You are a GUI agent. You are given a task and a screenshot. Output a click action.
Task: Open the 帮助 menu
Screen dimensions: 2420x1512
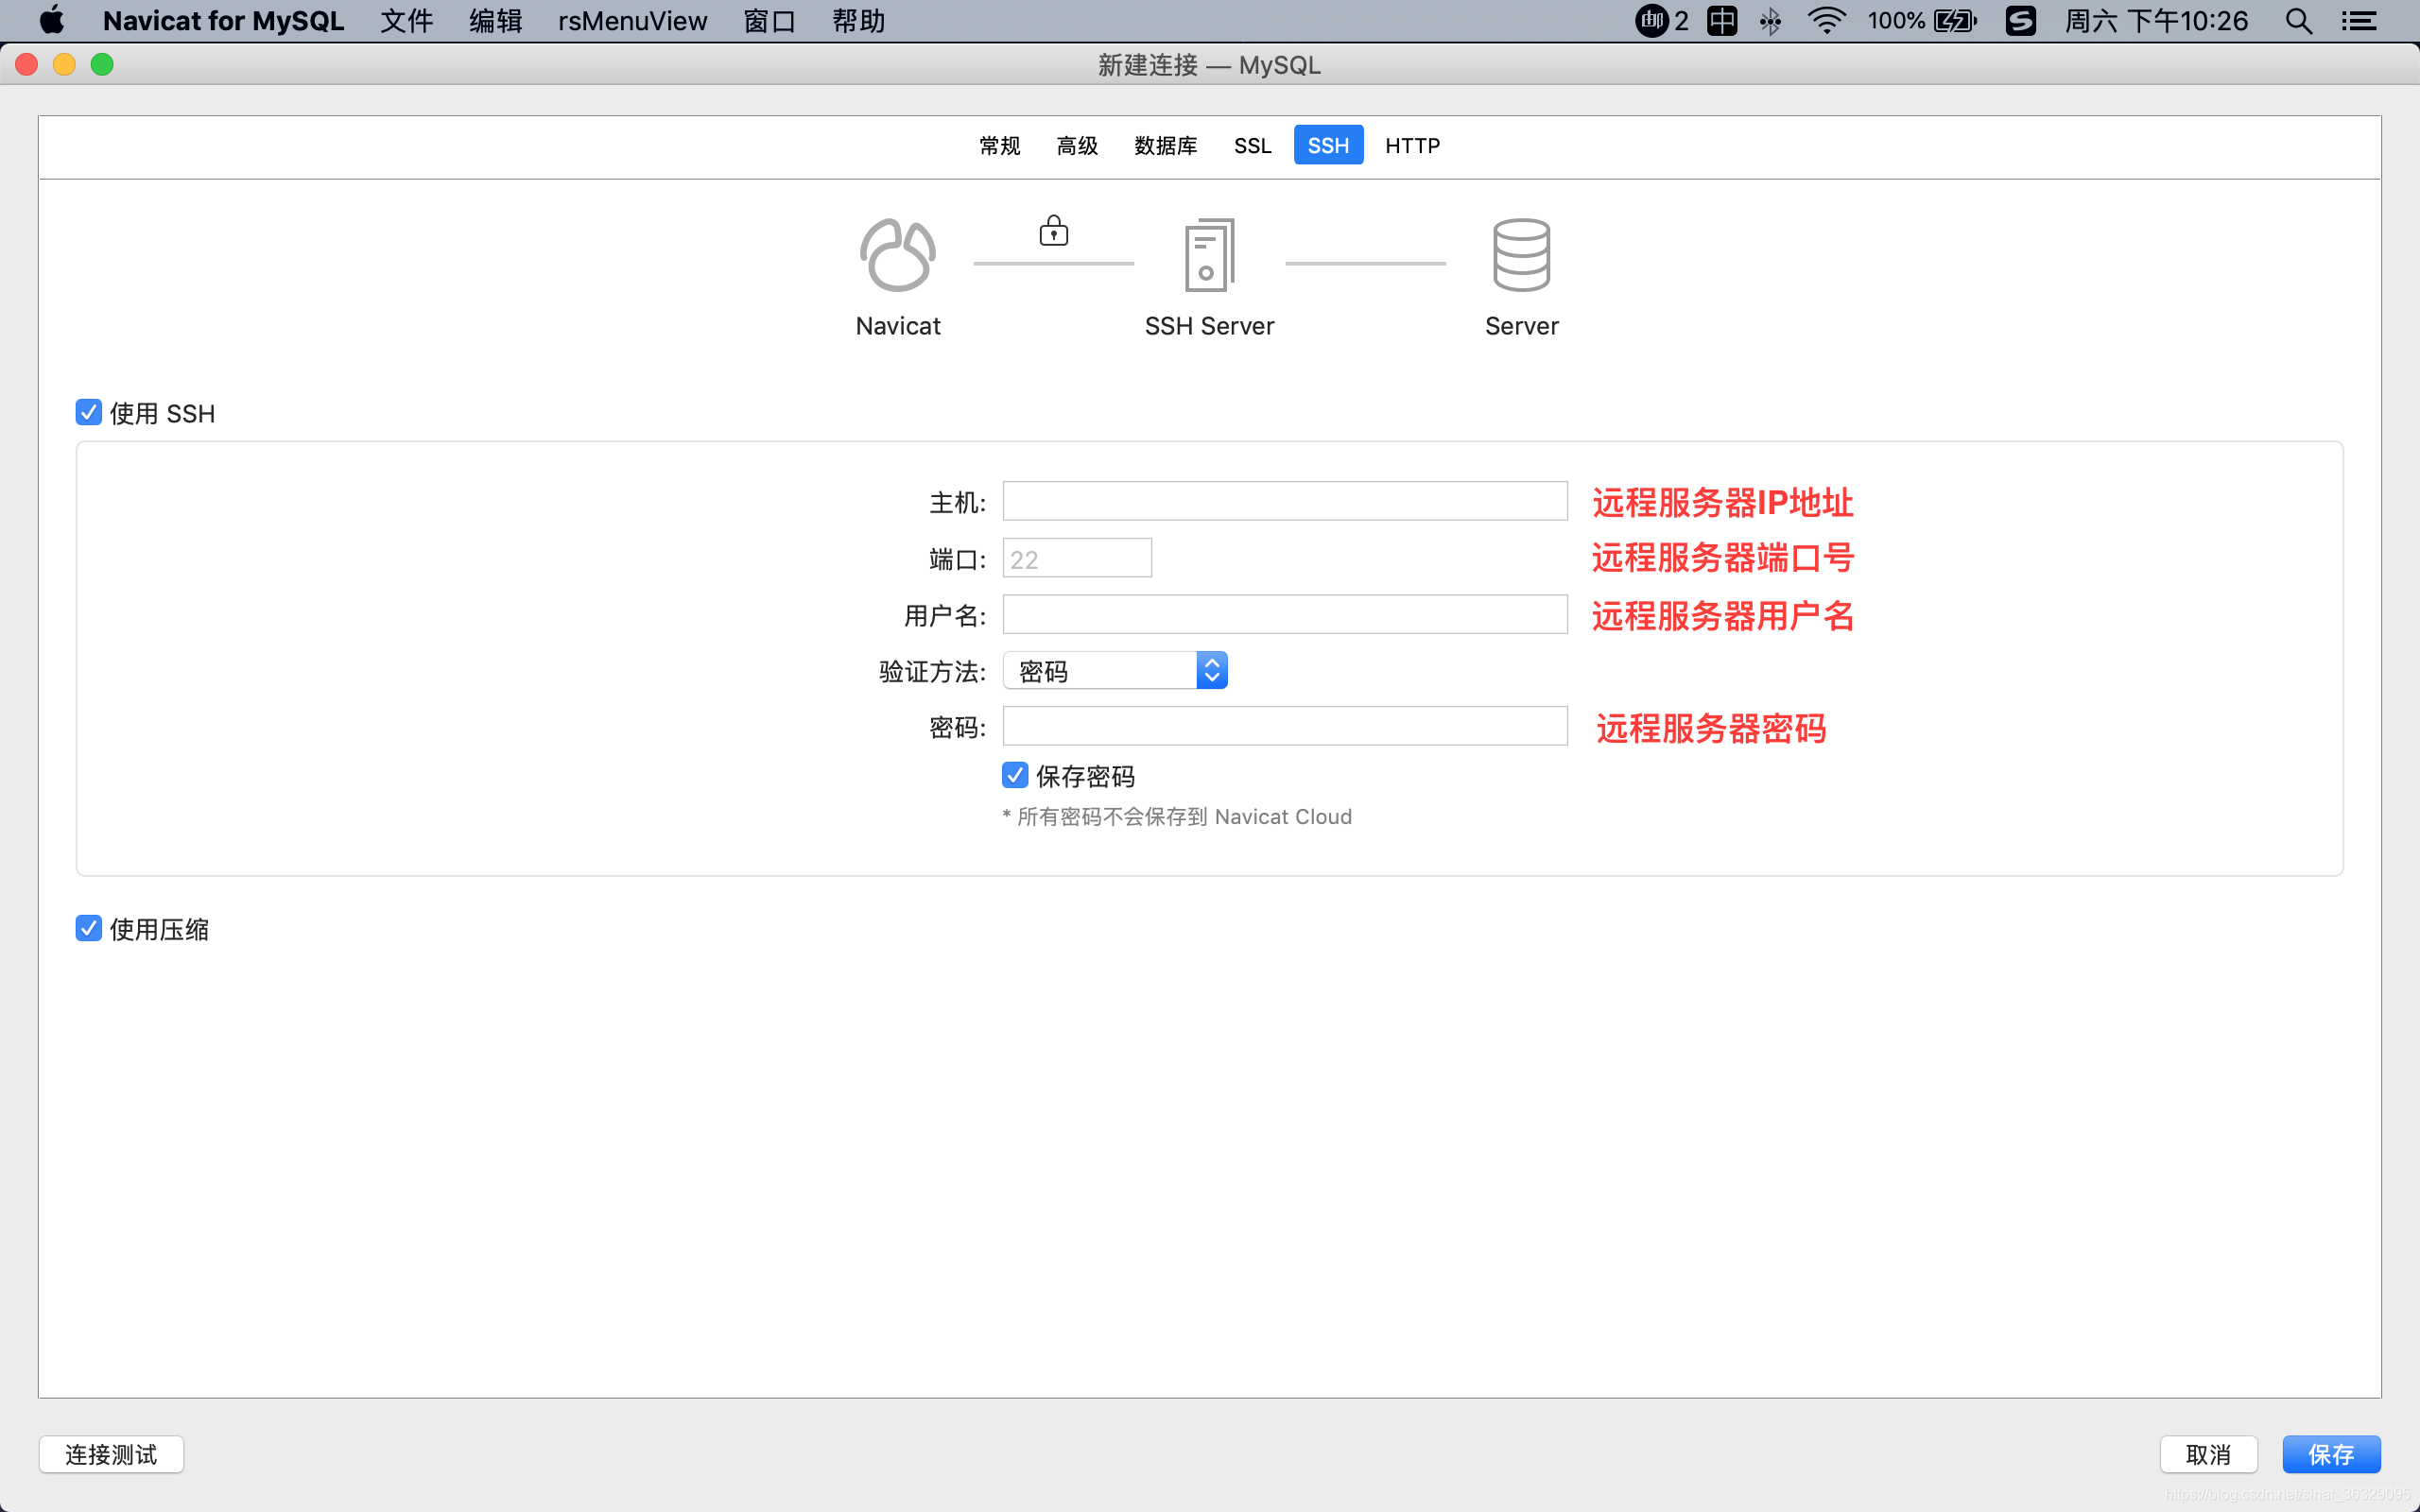pos(859,21)
